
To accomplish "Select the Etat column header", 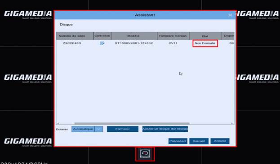I will (x=205, y=36).
